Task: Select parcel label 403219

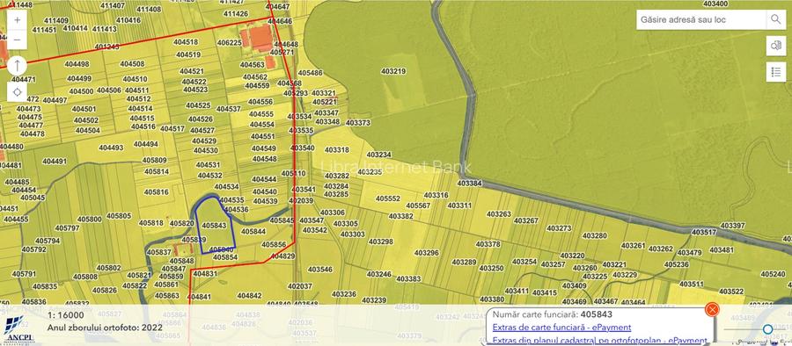Action: pos(393,72)
